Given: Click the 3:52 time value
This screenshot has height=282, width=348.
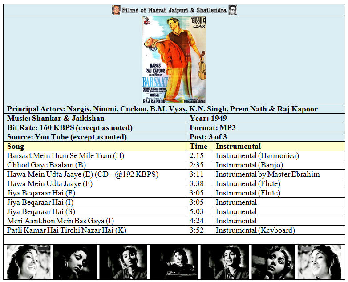Looking at the screenshot, I should tap(196, 230).
